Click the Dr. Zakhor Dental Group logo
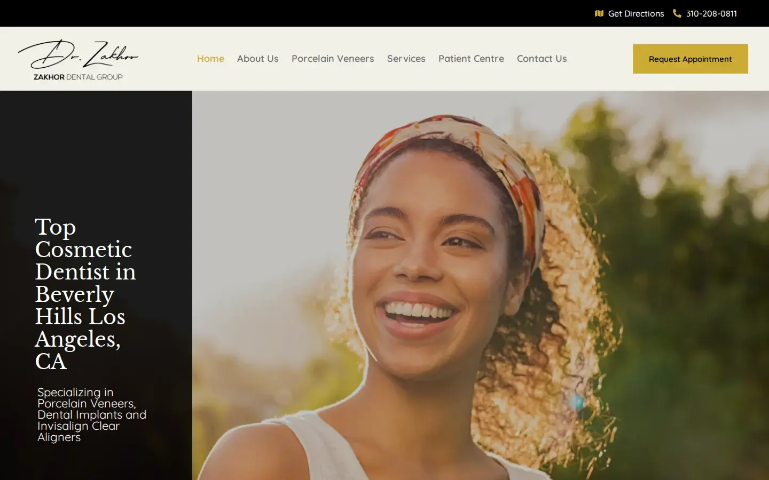This screenshot has height=480, width=769. pos(78,59)
